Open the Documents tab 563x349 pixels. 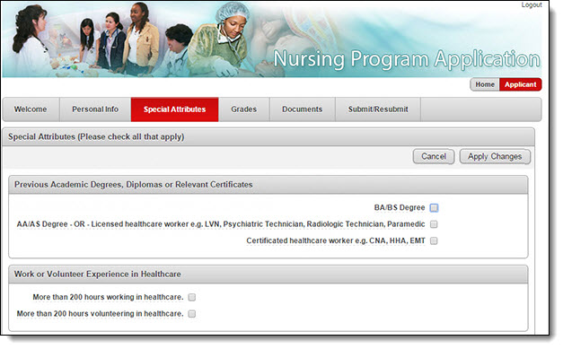(x=302, y=109)
